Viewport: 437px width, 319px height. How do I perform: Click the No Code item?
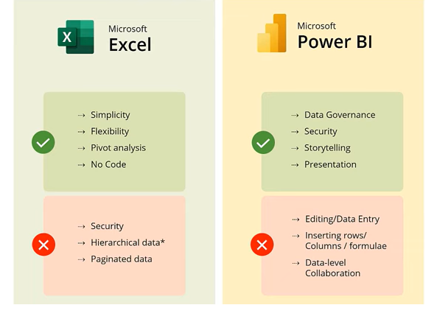108,164
